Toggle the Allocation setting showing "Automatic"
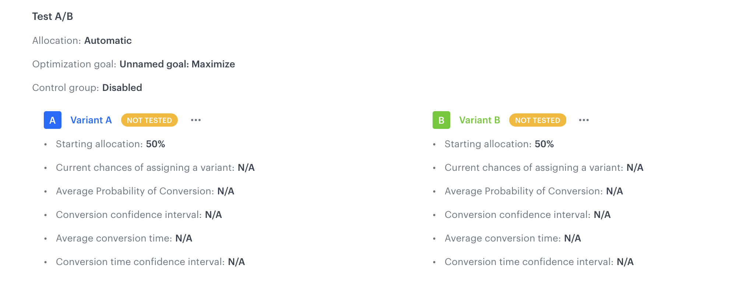 point(108,41)
